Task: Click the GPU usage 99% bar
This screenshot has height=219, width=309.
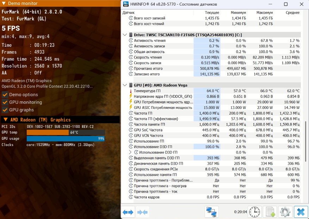Action: [x=66, y=139]
